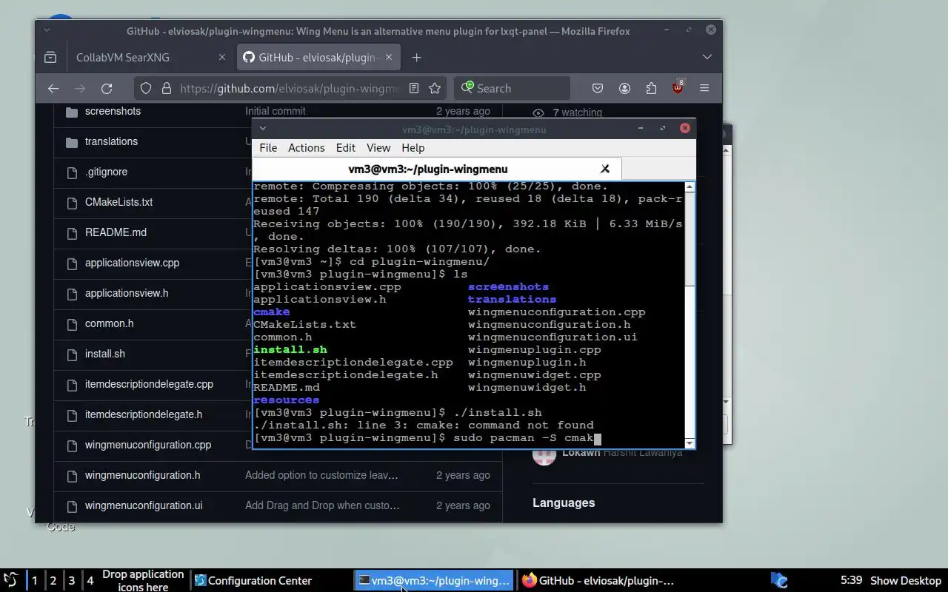Open the screenshots folder on GitHub
The width and height of the screenshot is (948, 592).
point(113,111)
